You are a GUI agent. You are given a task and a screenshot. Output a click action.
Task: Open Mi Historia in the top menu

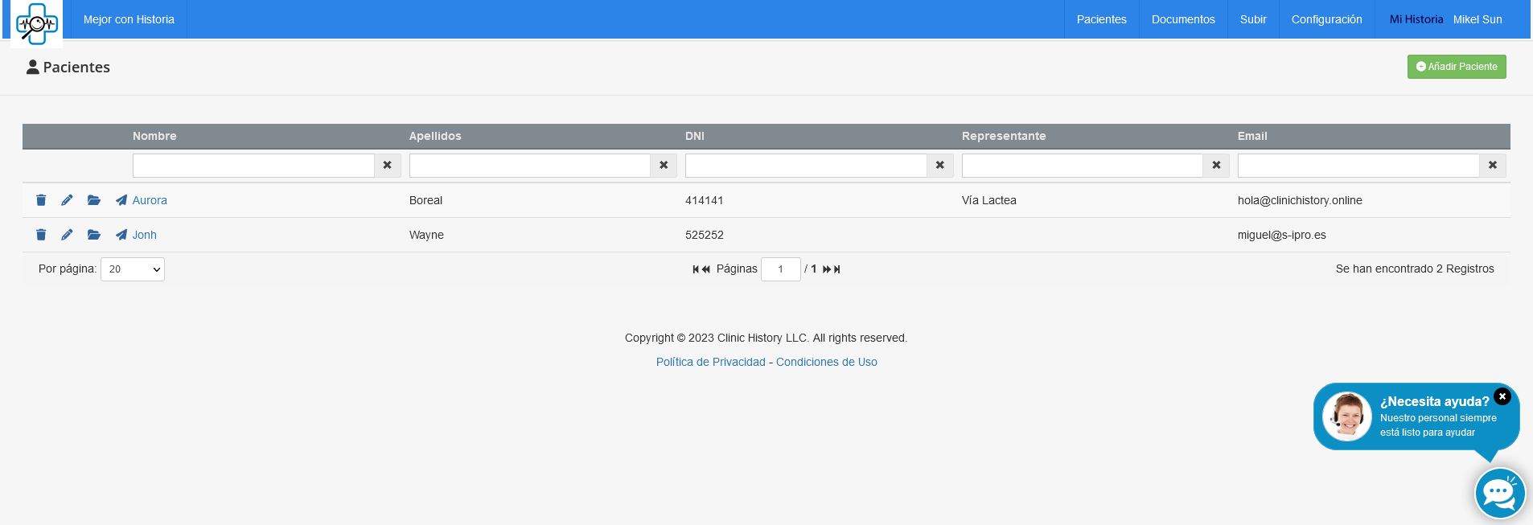coord(1416,19)
